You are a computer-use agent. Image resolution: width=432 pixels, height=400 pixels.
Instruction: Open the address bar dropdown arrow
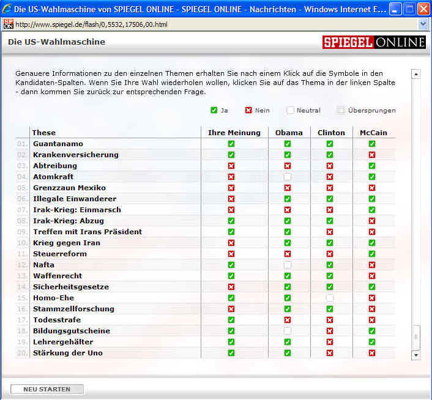click(423, 24)
